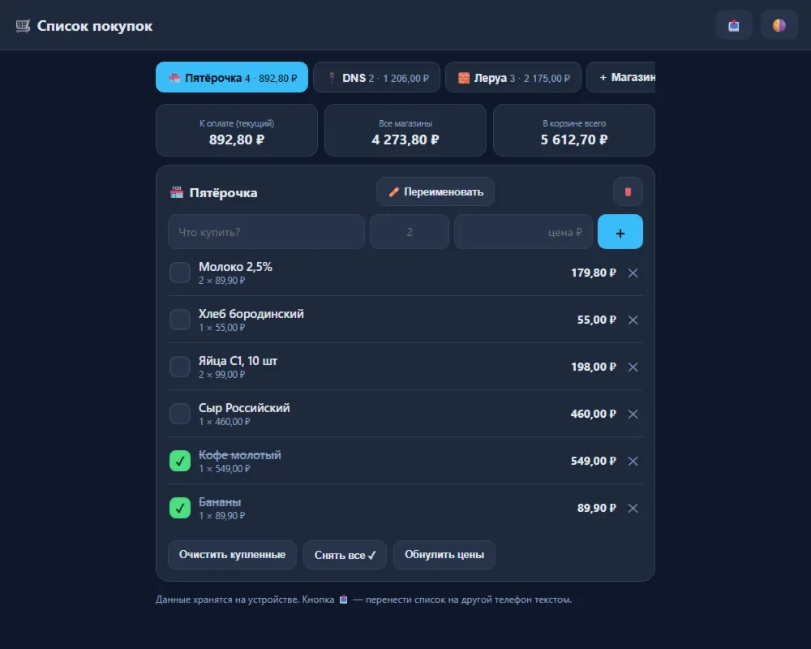Click the Обнулить цены button
This screenshot has width=811, height=649.
[444, 555]
